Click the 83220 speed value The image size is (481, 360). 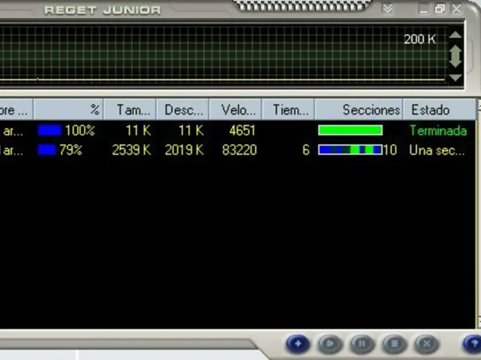239,150
